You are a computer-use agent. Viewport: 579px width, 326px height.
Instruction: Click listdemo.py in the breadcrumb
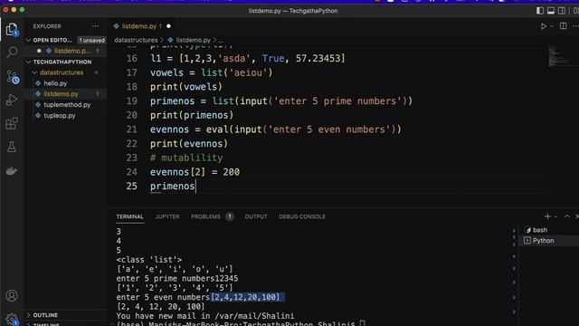click(x=193, y=40)
